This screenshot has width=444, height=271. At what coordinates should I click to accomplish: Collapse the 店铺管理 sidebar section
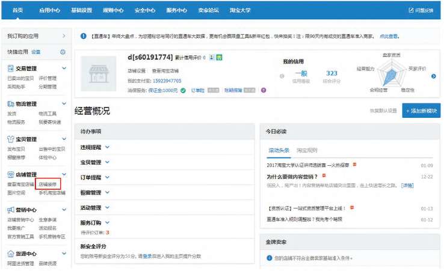pyautogui.click(x=64, y=174)
